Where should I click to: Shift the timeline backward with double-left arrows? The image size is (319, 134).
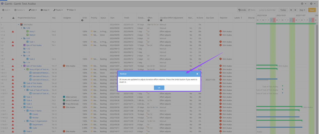click(x=291, y=10)
